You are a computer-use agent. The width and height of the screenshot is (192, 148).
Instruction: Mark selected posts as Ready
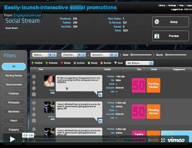93,63
